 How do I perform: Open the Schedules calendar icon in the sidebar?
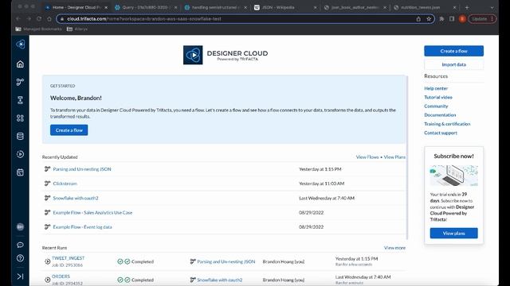tap(20, 172)
